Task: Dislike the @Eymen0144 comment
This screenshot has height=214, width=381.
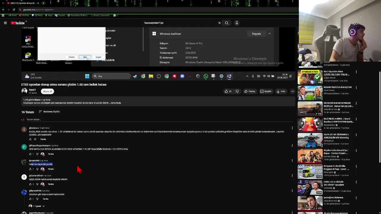Action: (37, 199)
